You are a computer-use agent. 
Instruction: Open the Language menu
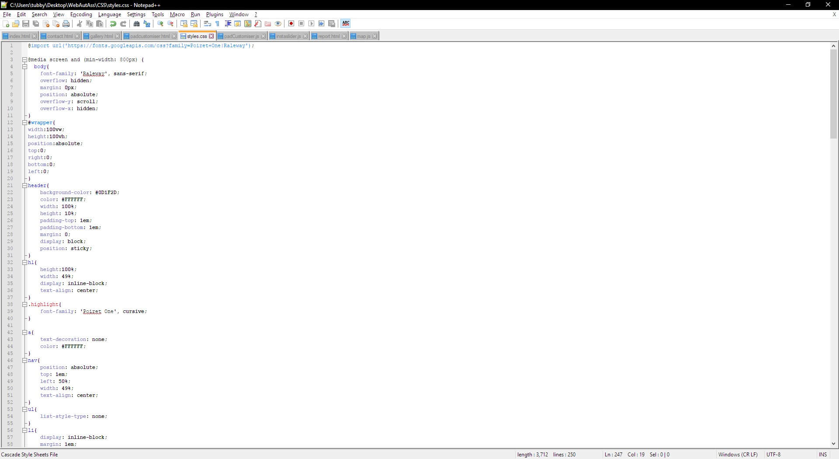pyautogui.click(x=110, y=14)
